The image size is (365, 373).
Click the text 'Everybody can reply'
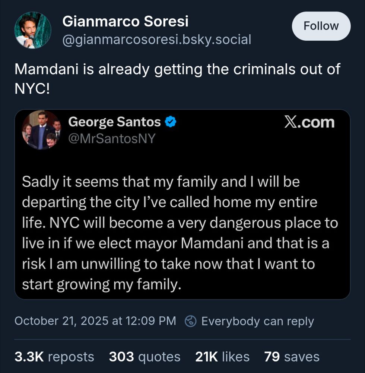point(258,321)
